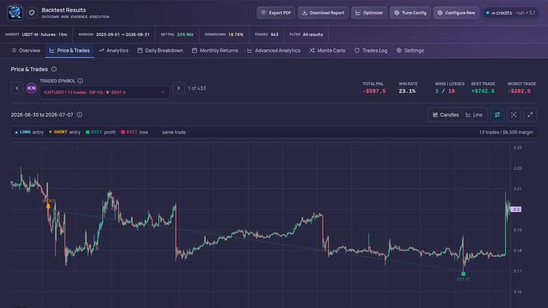
Task: Click the 2026-06-30 to 2026-07-07 date text
Action: point(42,114)
